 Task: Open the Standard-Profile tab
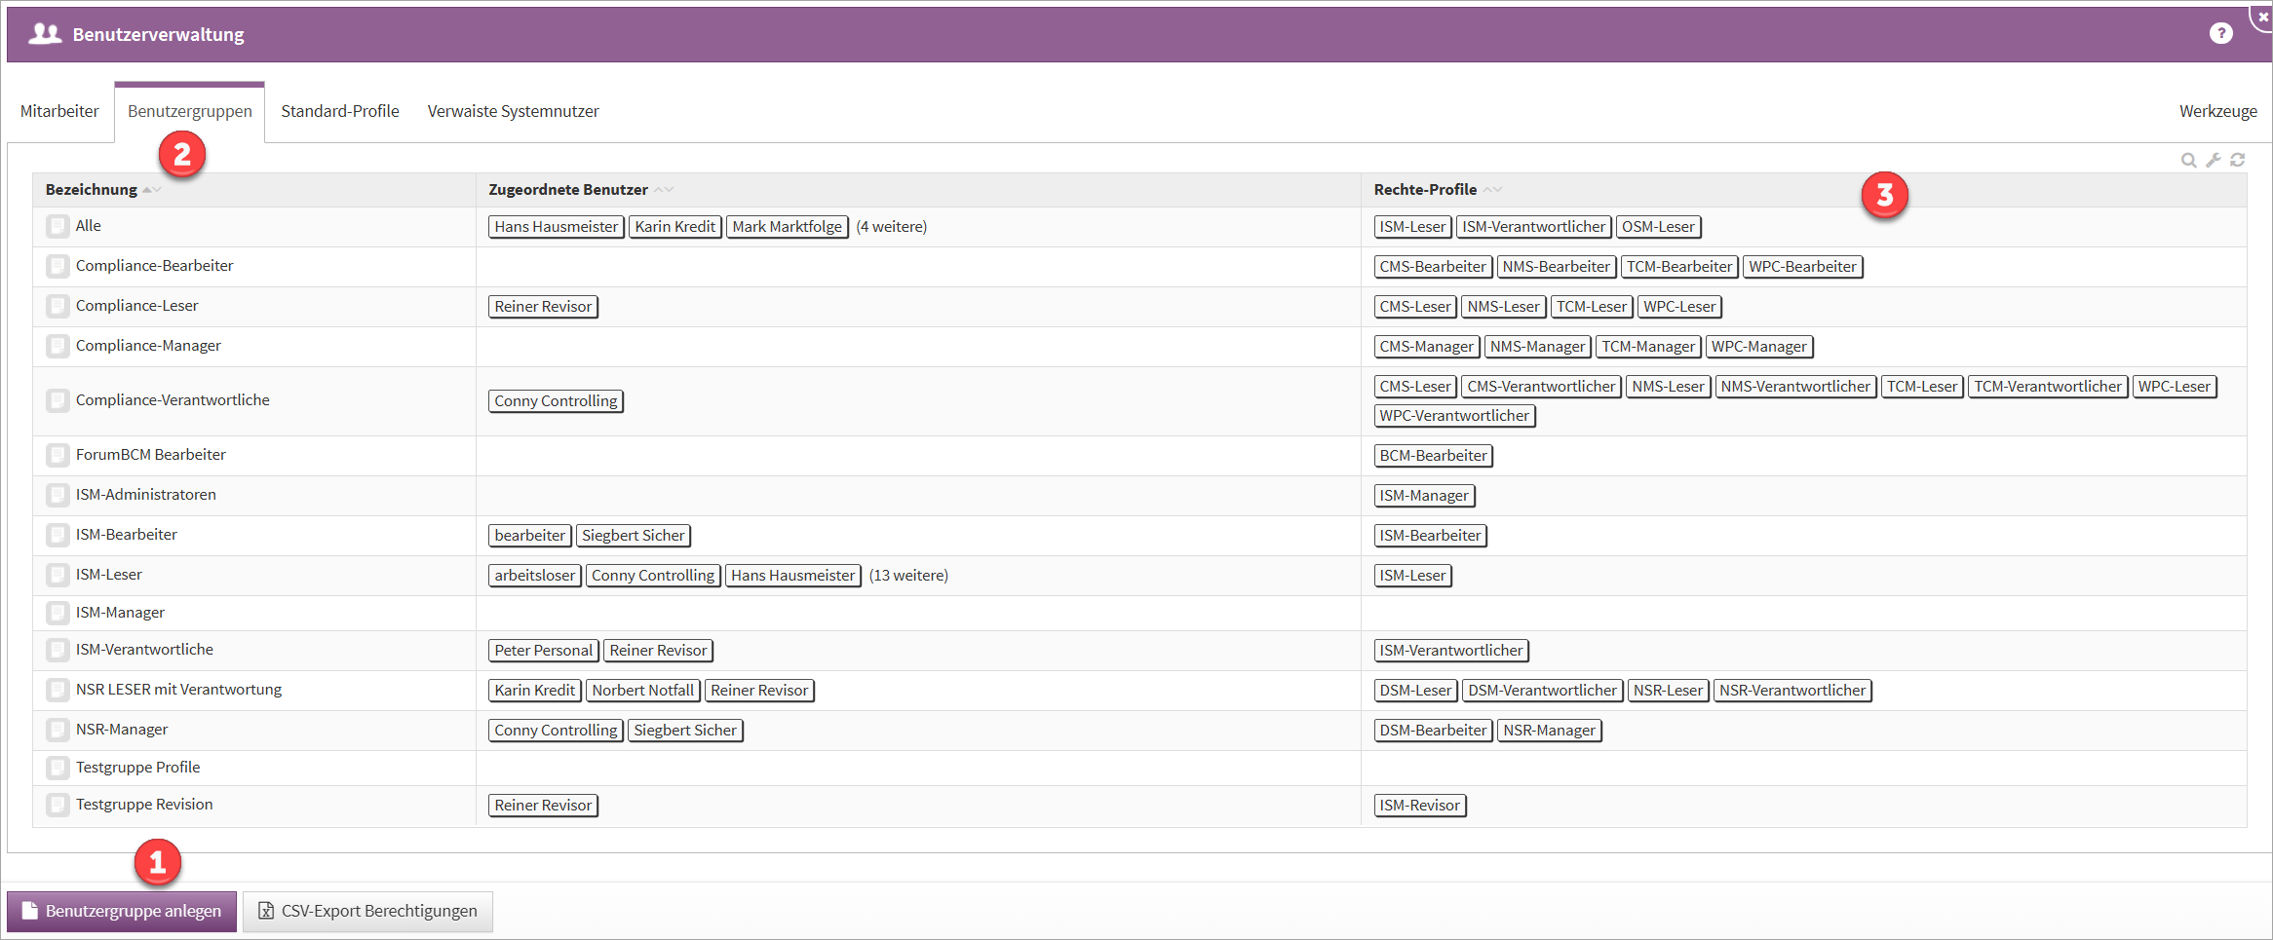(x=339, y=111)
